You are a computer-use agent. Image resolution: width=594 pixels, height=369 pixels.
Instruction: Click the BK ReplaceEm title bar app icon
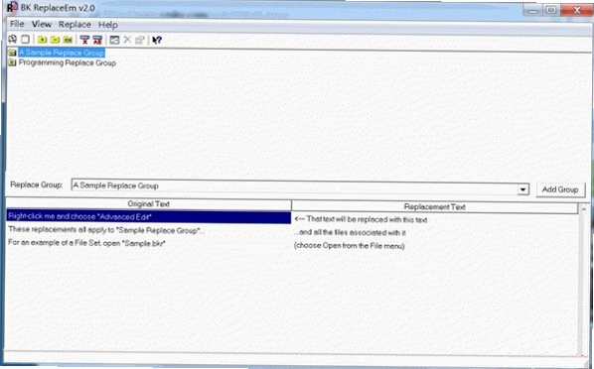(x=13, y=7)
